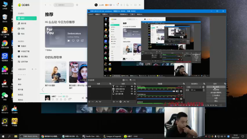247x139 pixels.
Task: Click QQ Music song recognition icon beside search
Action: tap(77, 5)
